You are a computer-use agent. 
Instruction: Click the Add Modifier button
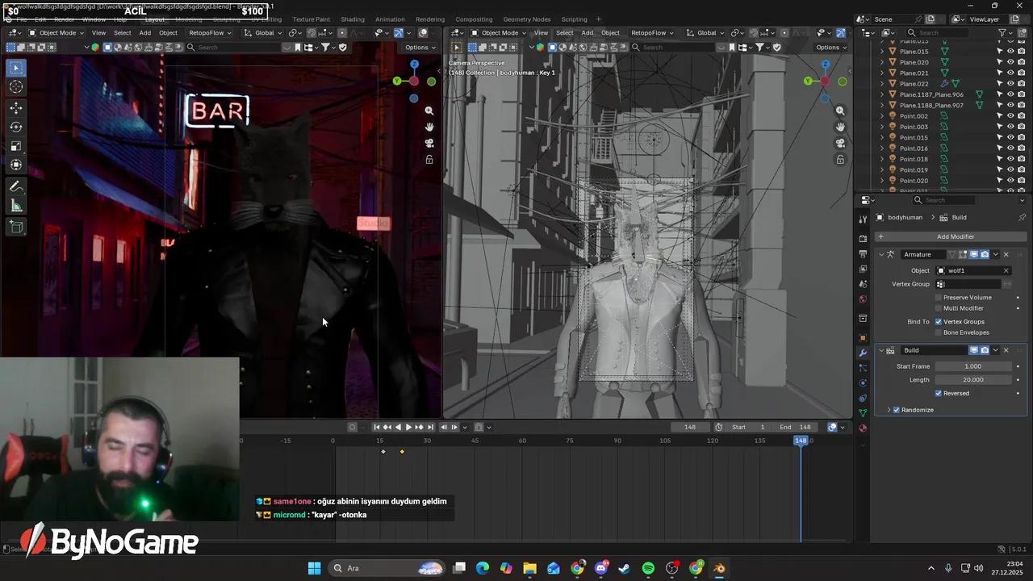coord(956,236)
